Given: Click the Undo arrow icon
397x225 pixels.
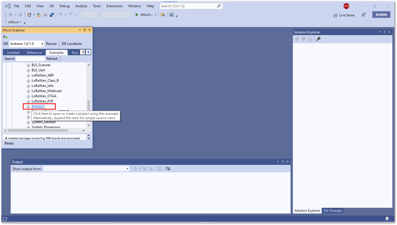Looking at the screenshot, I should tap(60, 15).
